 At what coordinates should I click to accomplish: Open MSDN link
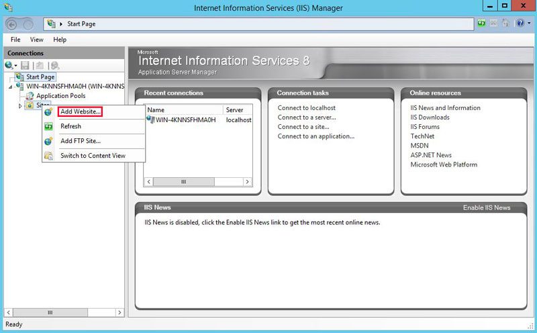point(420,146)
